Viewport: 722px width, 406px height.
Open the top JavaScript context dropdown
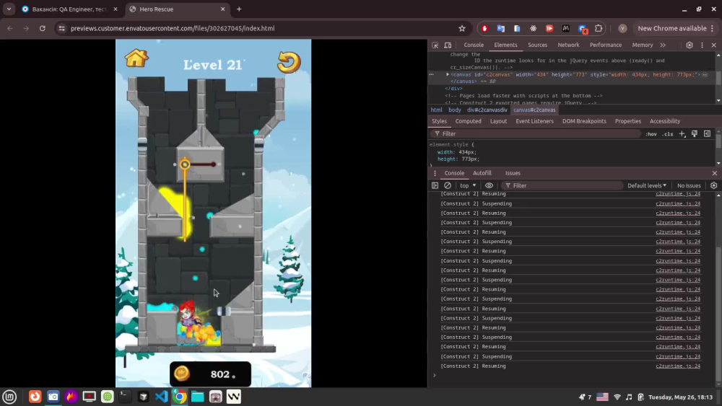pyautogui.click(x=468, y=186)
